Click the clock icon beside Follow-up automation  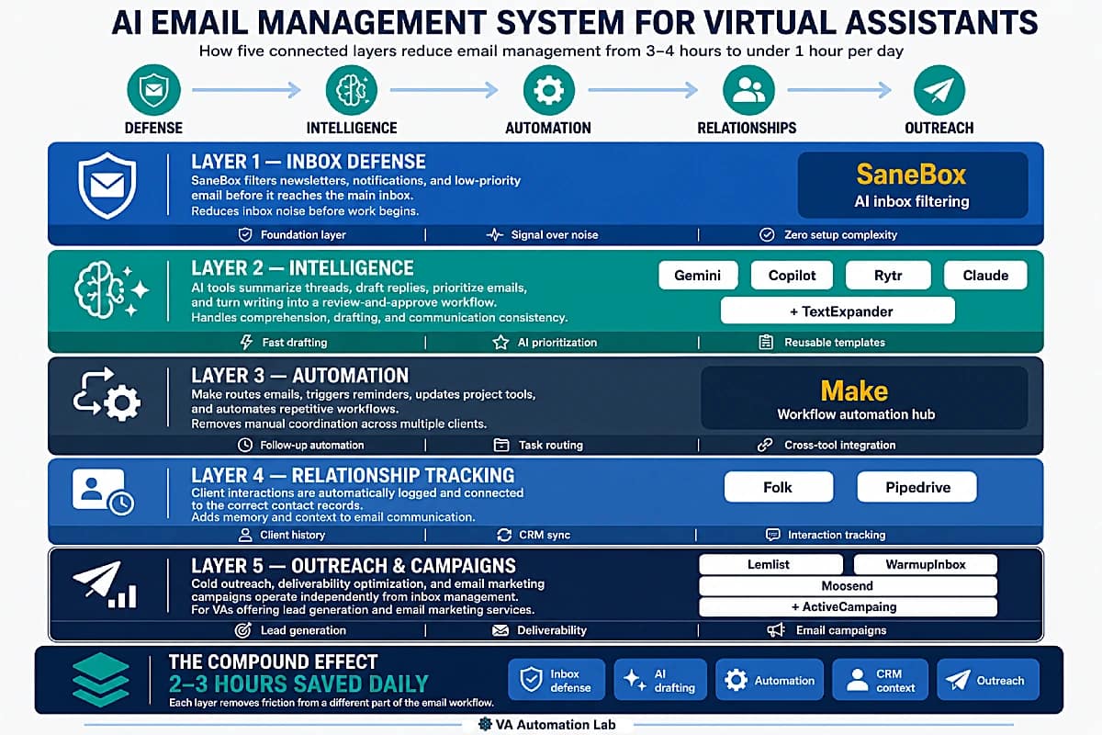[244, 445]
